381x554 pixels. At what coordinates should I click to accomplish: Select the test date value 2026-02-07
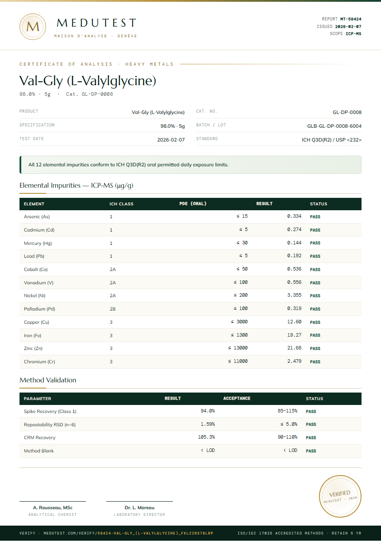pyautogui.click(x=171, y=140)
